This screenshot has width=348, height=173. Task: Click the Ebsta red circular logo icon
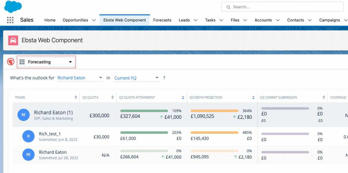coord(11,62)
